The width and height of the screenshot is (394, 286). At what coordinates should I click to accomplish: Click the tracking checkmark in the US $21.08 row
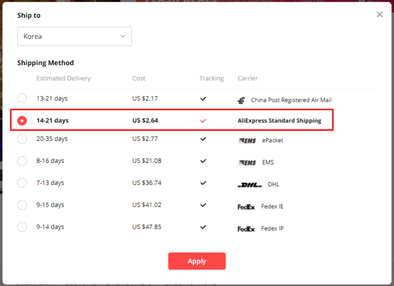tap(203, 160)
